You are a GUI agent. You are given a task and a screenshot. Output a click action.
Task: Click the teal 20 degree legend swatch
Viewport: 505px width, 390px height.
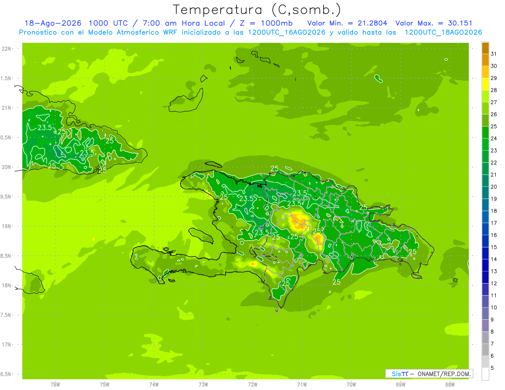pyautogui.click(x=485, y=181)
